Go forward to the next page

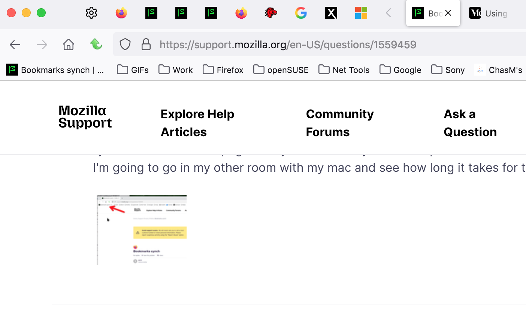(42, 45)
